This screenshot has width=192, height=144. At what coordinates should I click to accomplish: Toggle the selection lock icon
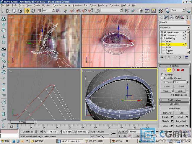point(36,132)
